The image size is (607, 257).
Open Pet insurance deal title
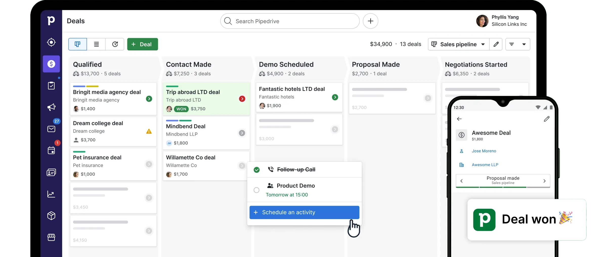point(97,157)
